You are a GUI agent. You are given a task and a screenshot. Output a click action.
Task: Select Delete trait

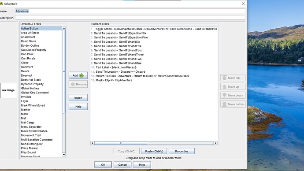(41, 71)
